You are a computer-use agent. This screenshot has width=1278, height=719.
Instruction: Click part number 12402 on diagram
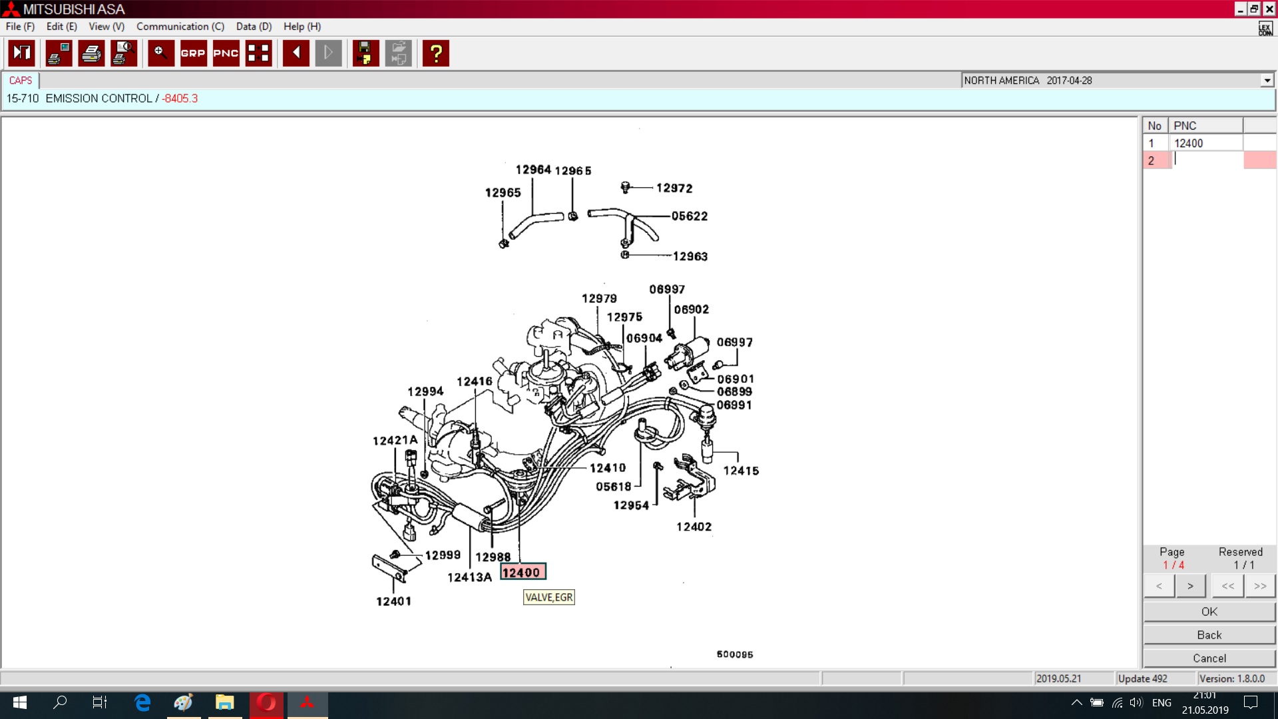coord(694,527)
